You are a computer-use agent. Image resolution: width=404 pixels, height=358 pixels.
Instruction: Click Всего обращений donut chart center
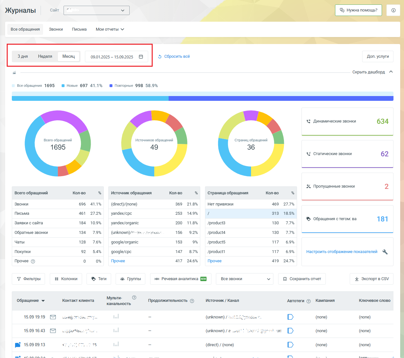tap(58, 144)
